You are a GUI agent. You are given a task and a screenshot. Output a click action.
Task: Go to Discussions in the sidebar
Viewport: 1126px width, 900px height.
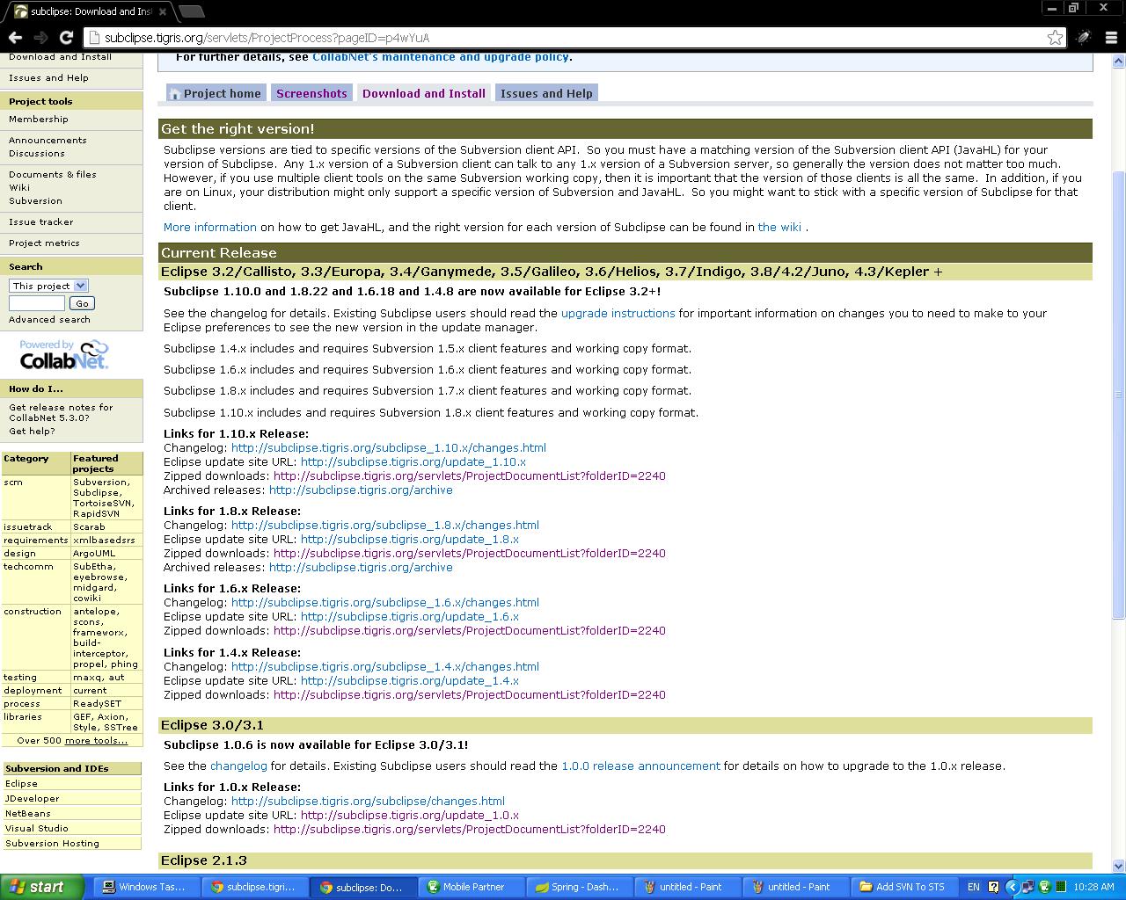click(x=37, y=153)
